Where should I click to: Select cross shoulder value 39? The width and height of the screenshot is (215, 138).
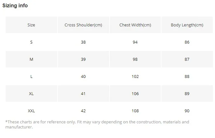83,59
